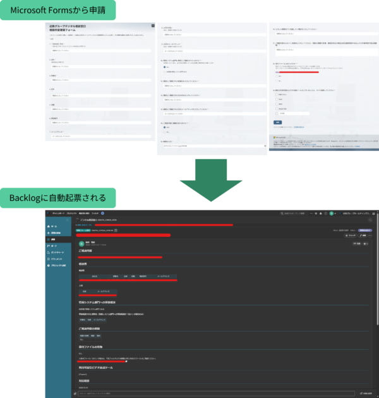Click the issue search magnifier icon below top bar
Image resolution: width=379 pixels, height=398 pixels.
(370, 220)
